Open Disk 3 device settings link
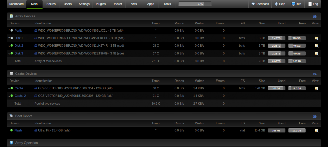The height and width of the screenshot is (147, 328). pos(19,54)
